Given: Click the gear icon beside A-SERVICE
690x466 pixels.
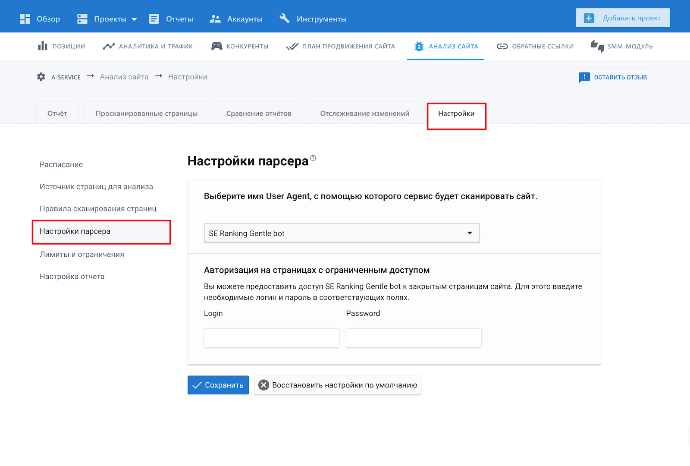Looking at the screenshot, I should point(41,77).
